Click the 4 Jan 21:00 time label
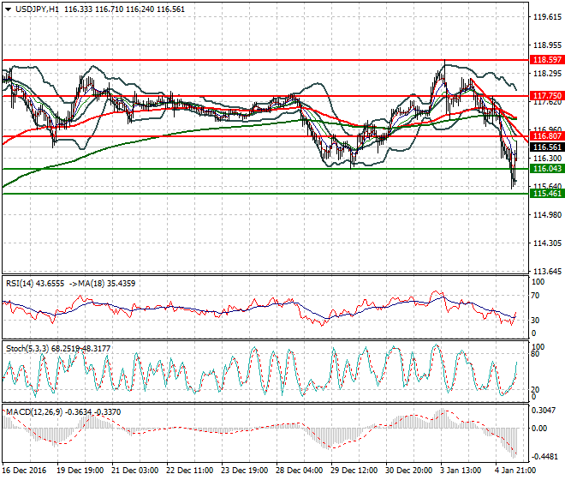This screenshot has height=480, width=565. (x=516, y=471)
